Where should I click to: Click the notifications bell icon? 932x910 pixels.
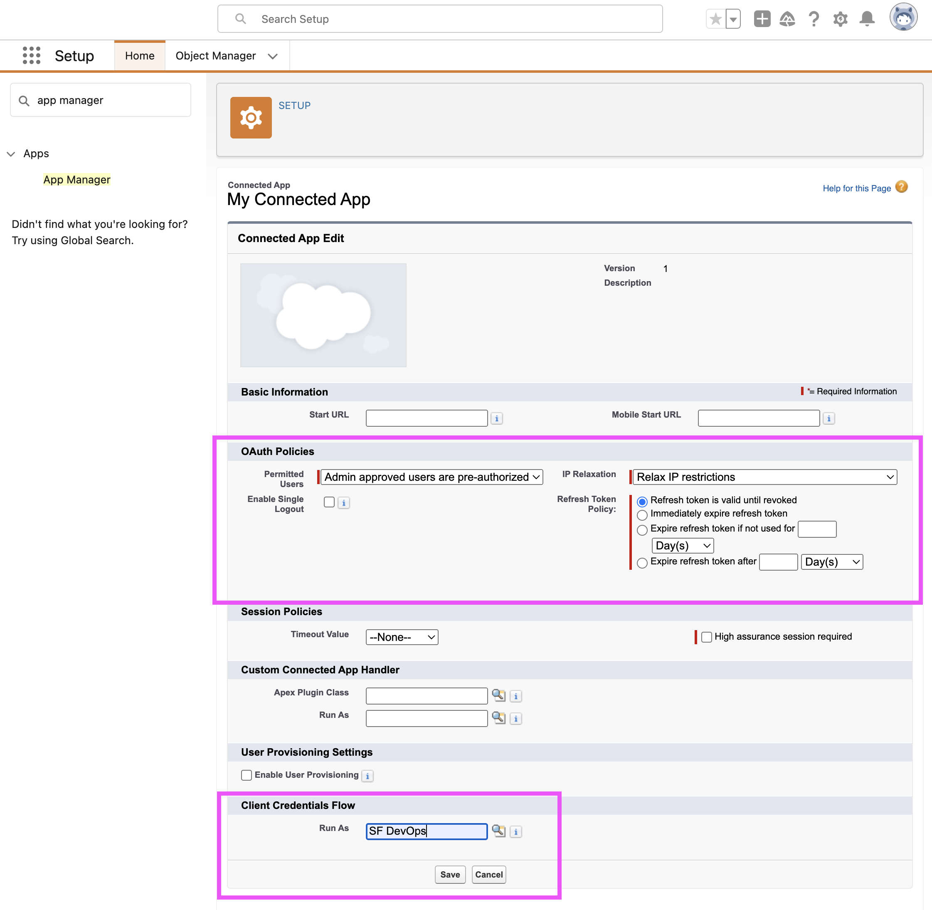click(867, 19)
